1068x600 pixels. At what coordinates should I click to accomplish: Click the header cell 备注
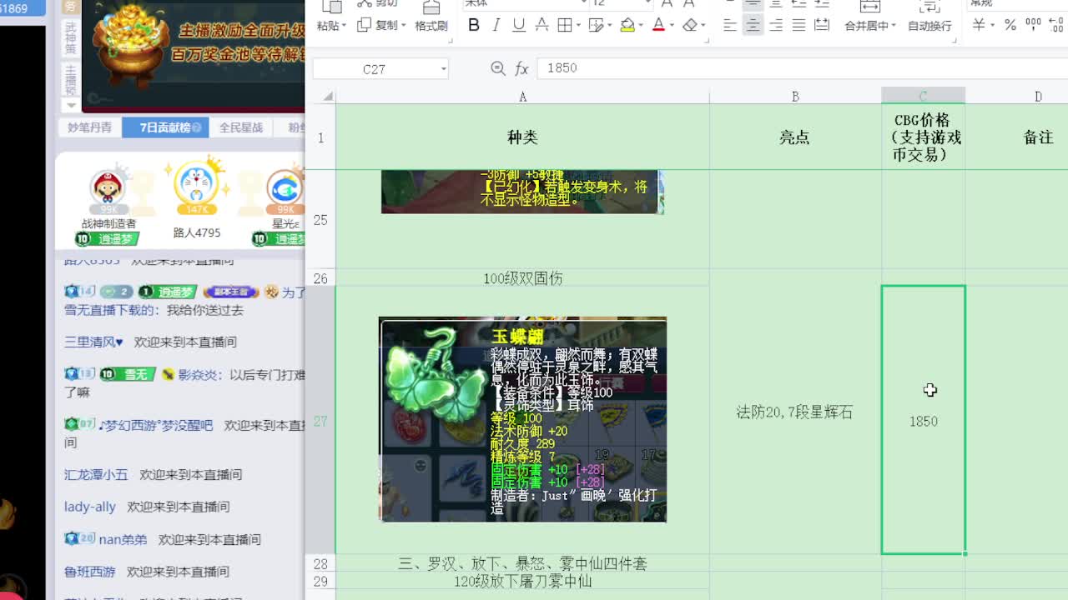1038,137
